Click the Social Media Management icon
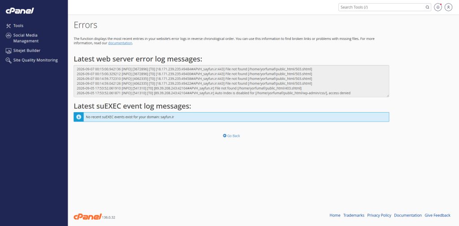The width and height of the screenshot is (459, 226). 9,35
